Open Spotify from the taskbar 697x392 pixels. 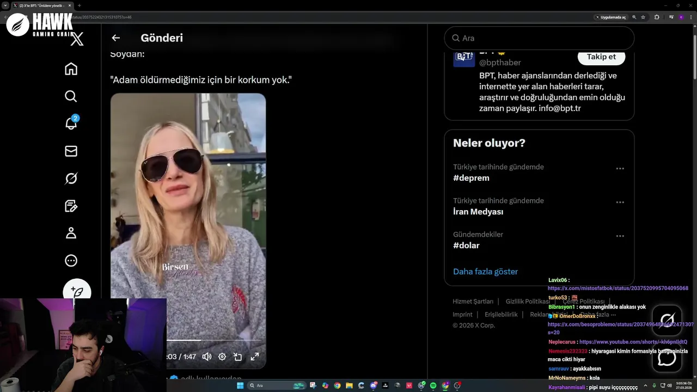click(x=433, y=385)
